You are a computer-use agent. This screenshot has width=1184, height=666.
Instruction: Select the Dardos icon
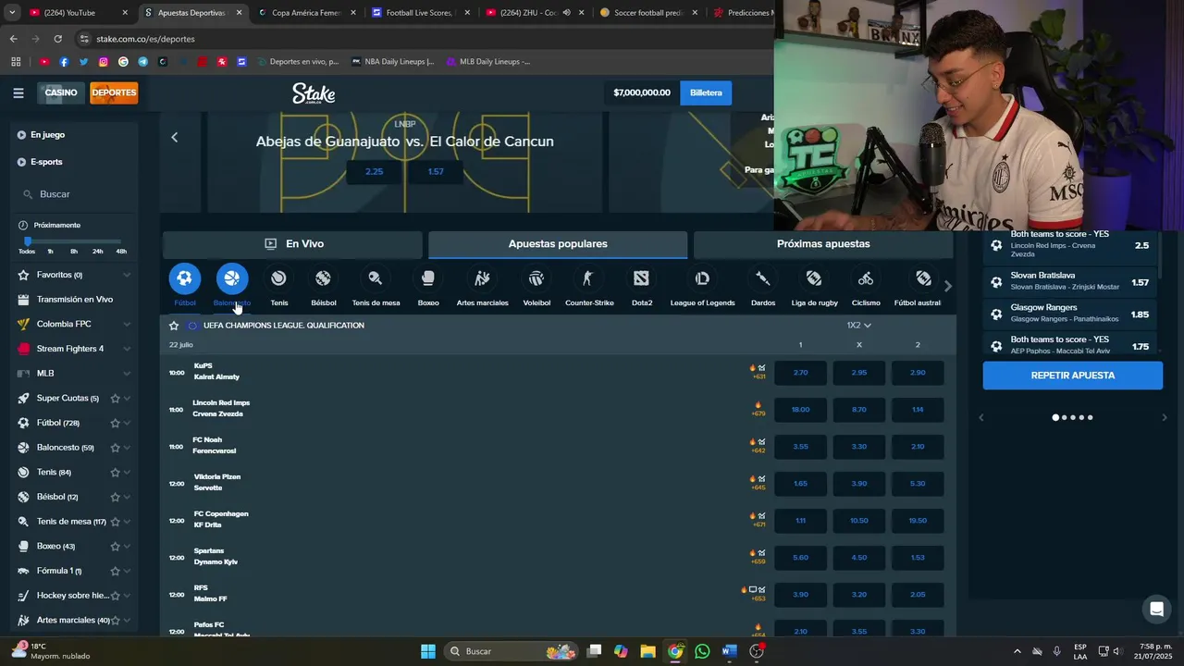coord(763,278)
